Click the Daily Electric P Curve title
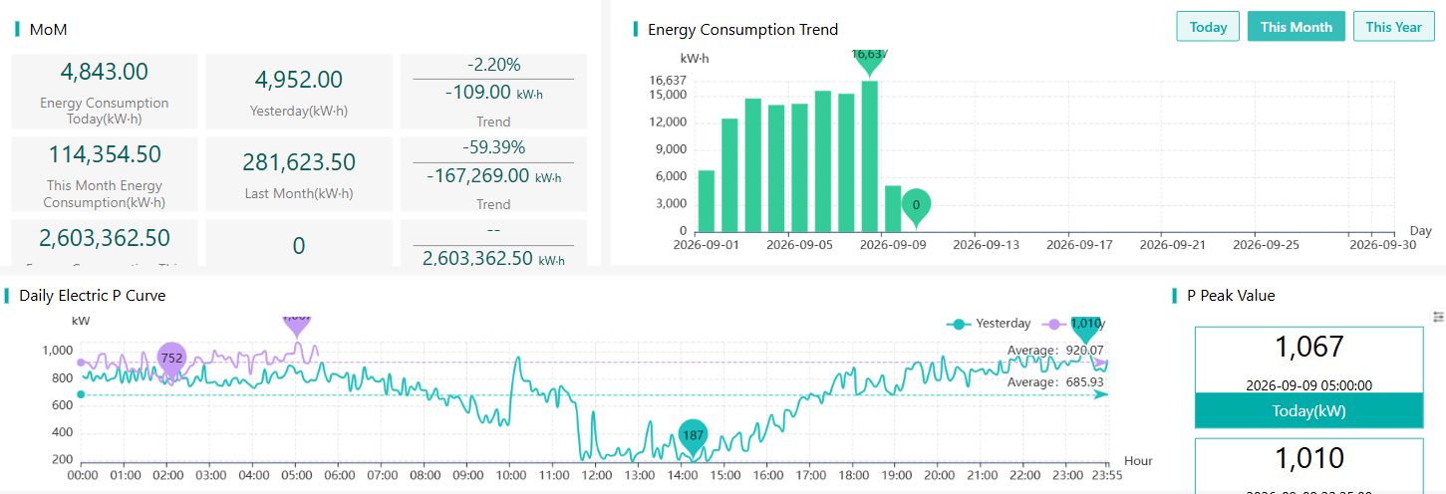The height and width of the screenshot is (494, 1446). (92, 296)
